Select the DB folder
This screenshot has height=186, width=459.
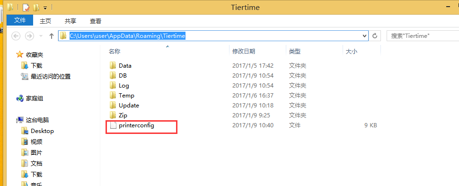(x=123, y=76)
